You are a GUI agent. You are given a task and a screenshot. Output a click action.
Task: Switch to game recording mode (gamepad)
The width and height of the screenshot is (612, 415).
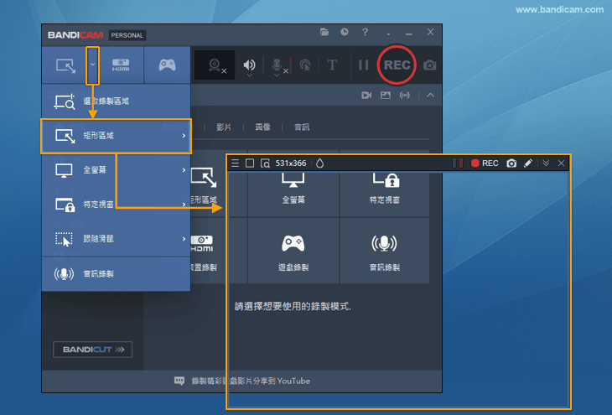(x=167, y=65)
